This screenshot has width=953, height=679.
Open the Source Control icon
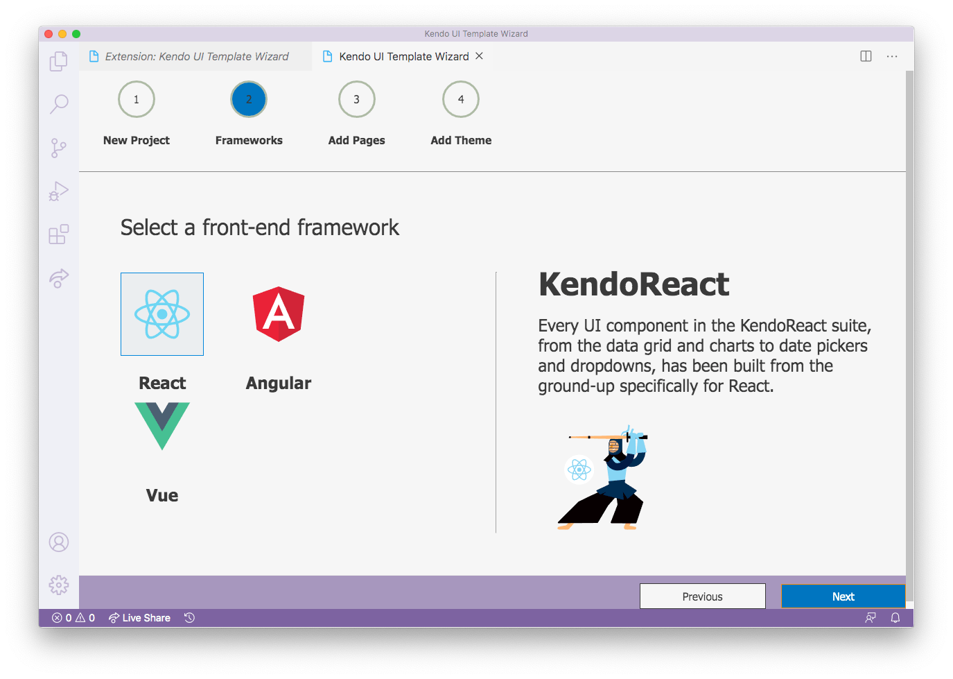(x=59, y=148)
